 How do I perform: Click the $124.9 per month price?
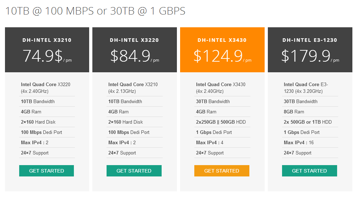tap(218, 56)
